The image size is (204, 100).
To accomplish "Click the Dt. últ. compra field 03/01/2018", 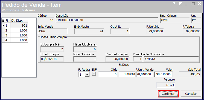I will coord(52,59).
